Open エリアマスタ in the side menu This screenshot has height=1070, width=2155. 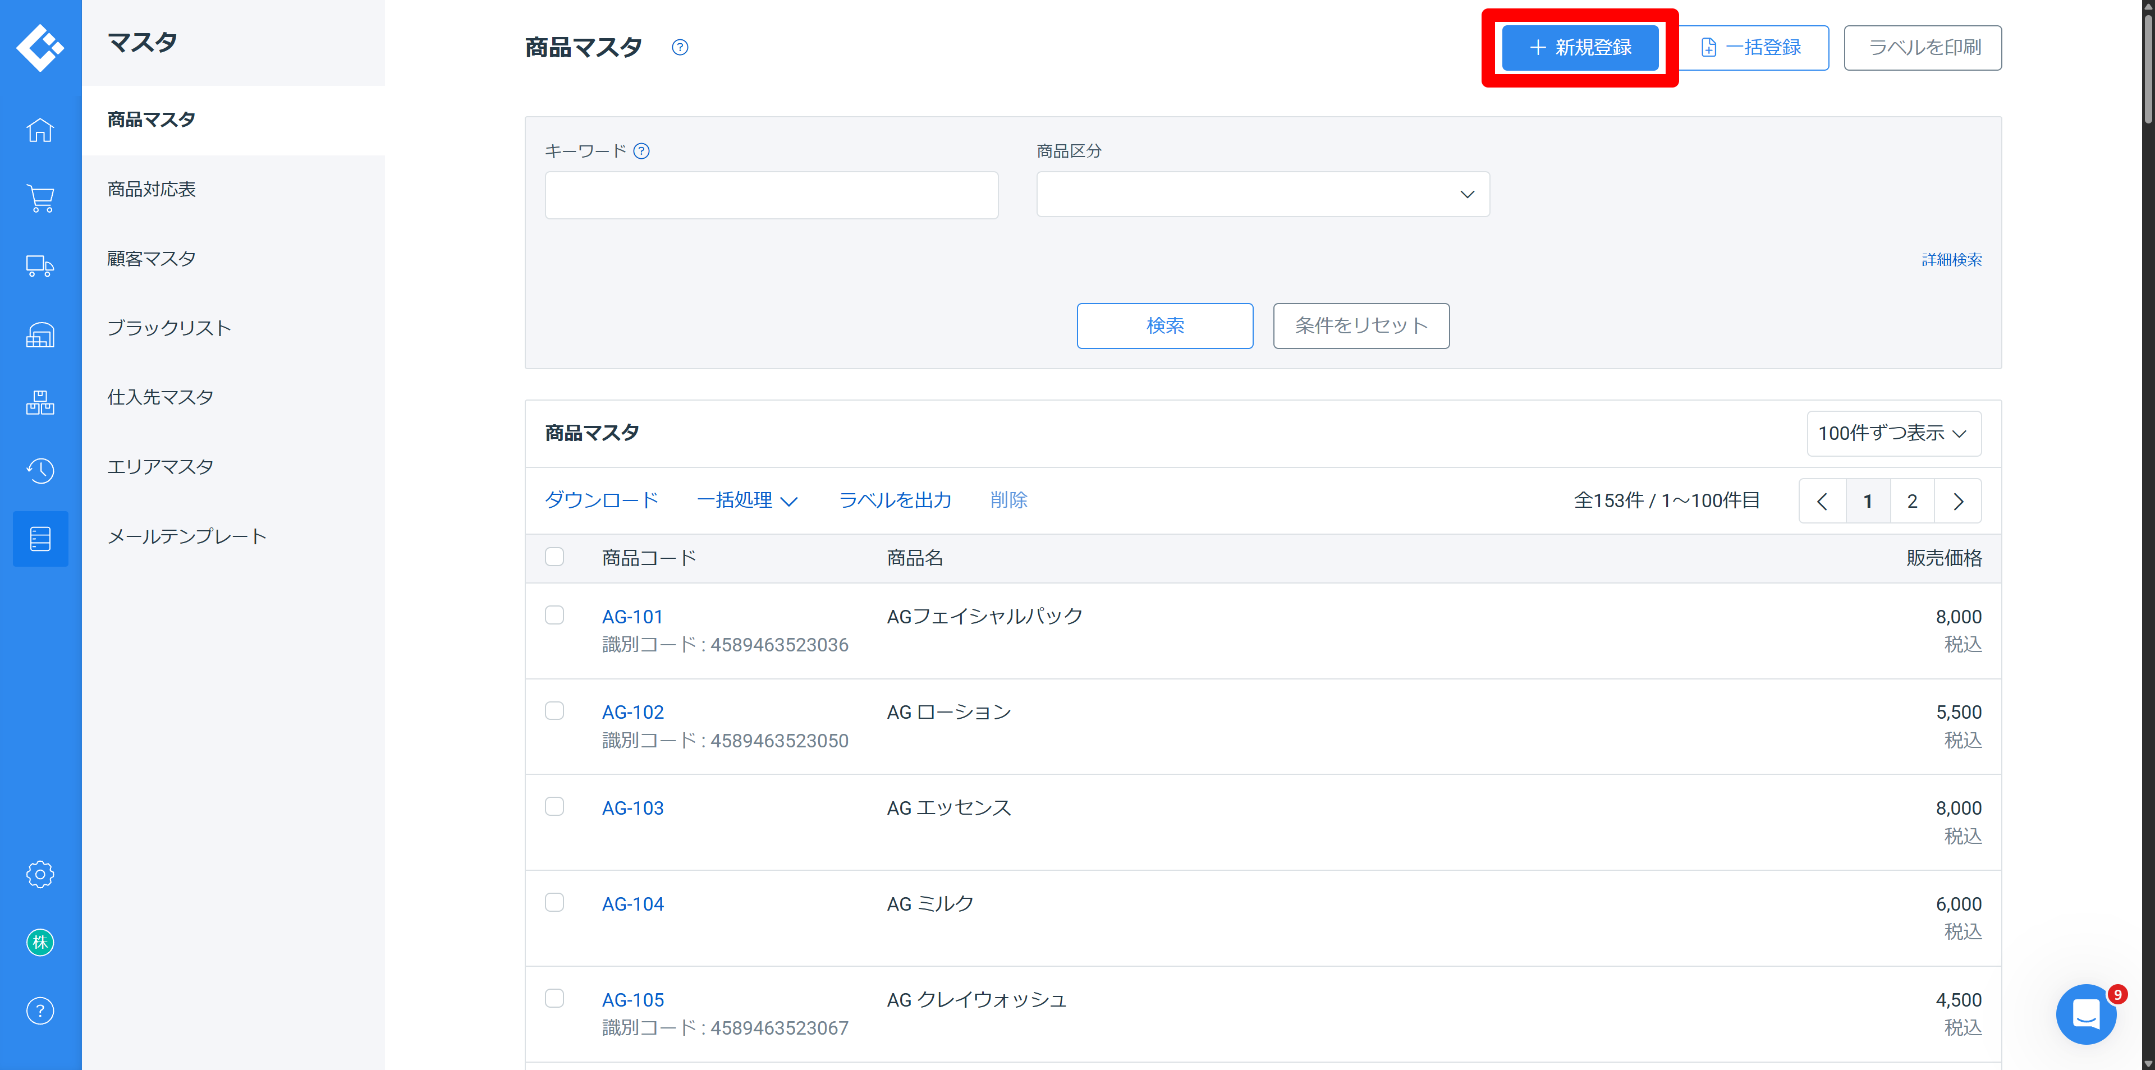pos(160,467)
